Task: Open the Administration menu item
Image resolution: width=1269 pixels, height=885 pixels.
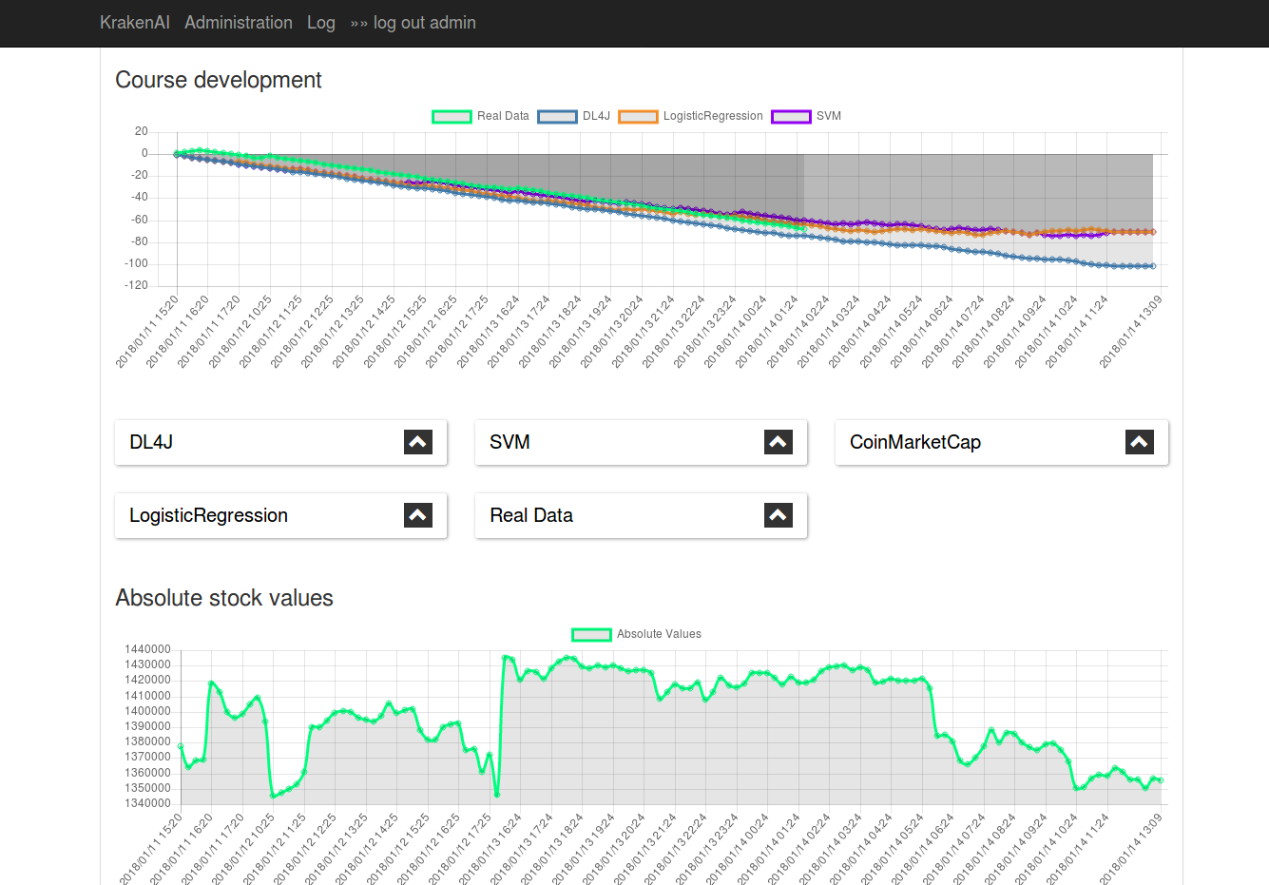Action: tap(239, 23)
